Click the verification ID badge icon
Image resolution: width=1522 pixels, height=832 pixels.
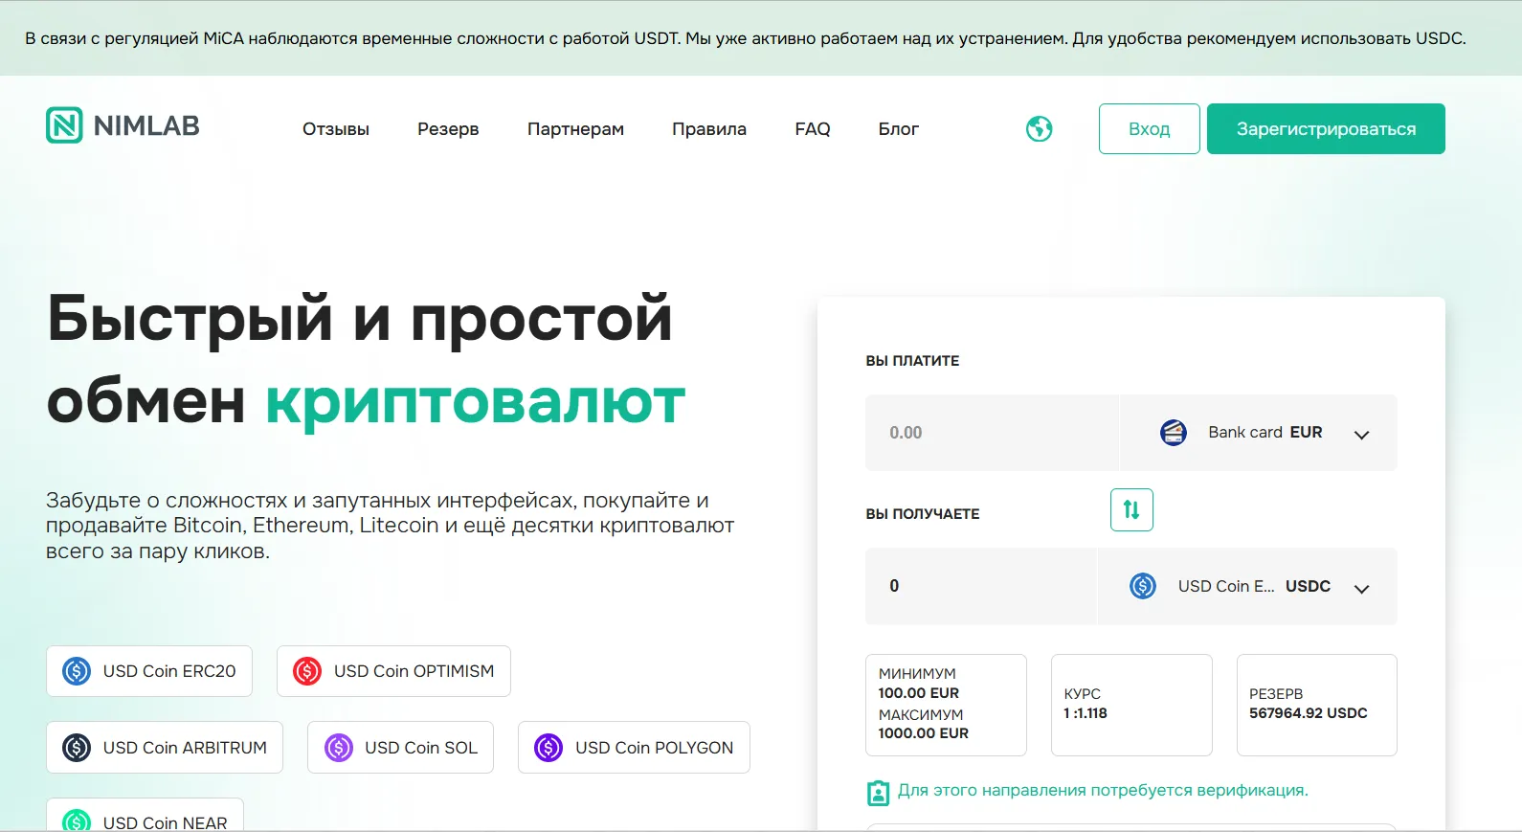(878, 792)
